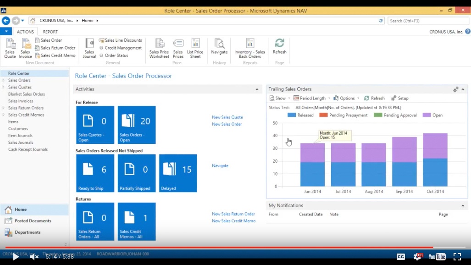The height and width of the screenshot is (265, 471).
Task: Open the help icon at top right
Action: (467, 32)
